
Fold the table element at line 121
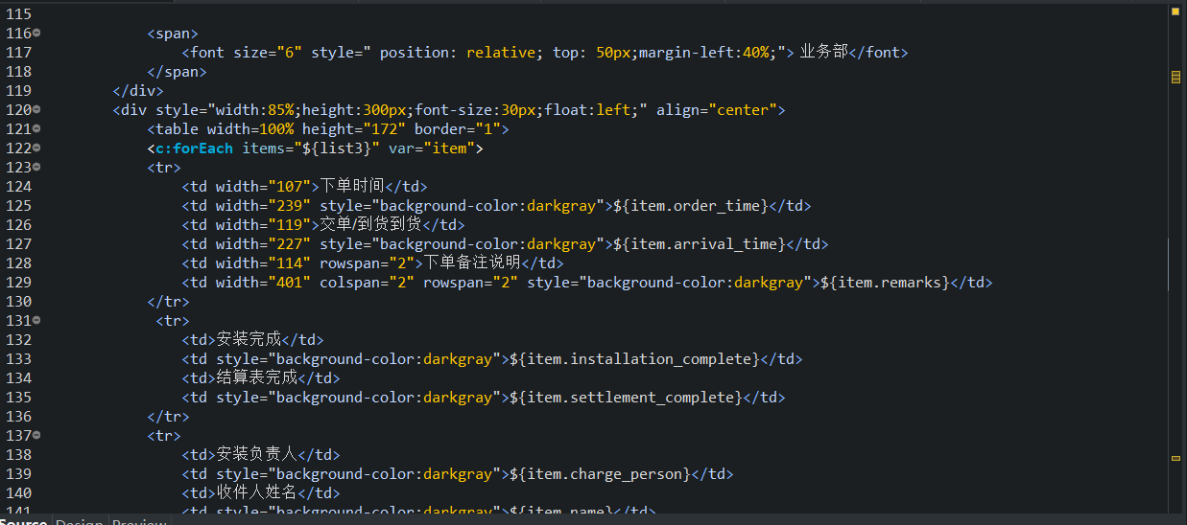click(36, 129)
